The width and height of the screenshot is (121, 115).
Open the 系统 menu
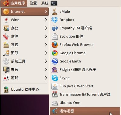tap(45, 3)
